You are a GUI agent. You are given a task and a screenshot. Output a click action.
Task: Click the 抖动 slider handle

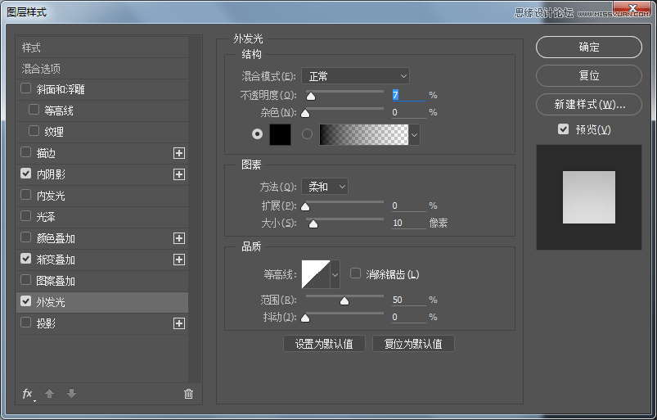pyautogui.click(x=305, y=318)
